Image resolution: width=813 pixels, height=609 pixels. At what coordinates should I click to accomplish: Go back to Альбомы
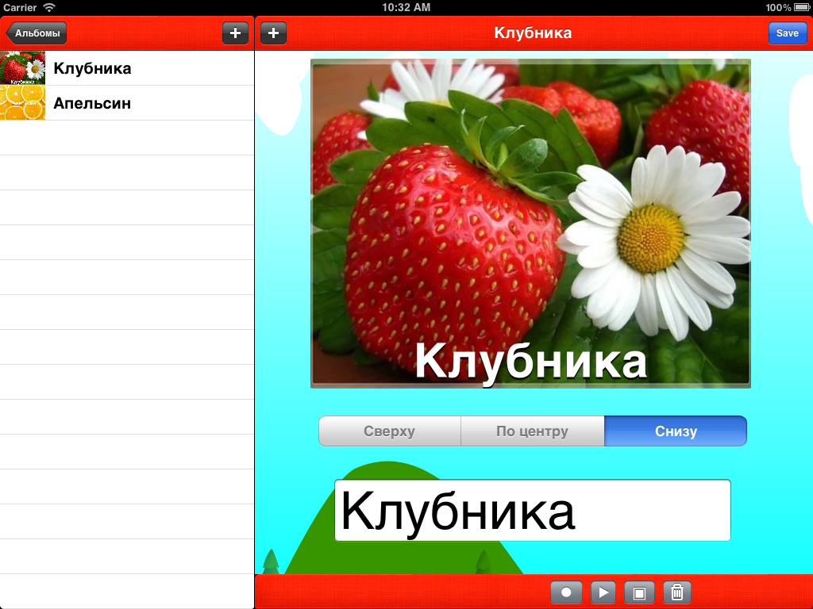pyautogui.click(x=37, y=33)
